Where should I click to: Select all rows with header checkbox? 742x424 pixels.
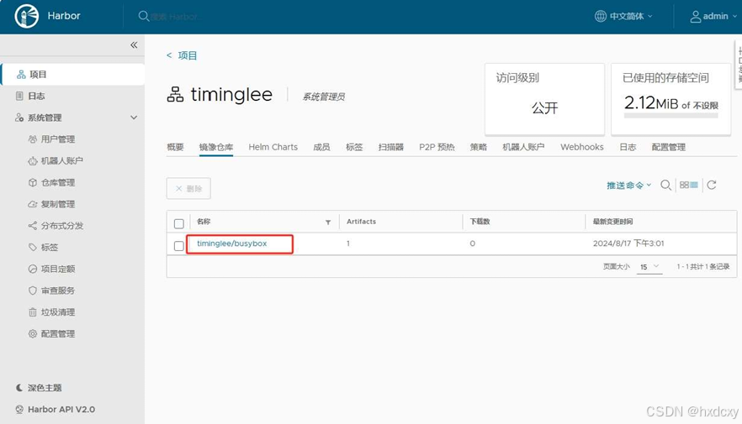click(179, 223)
